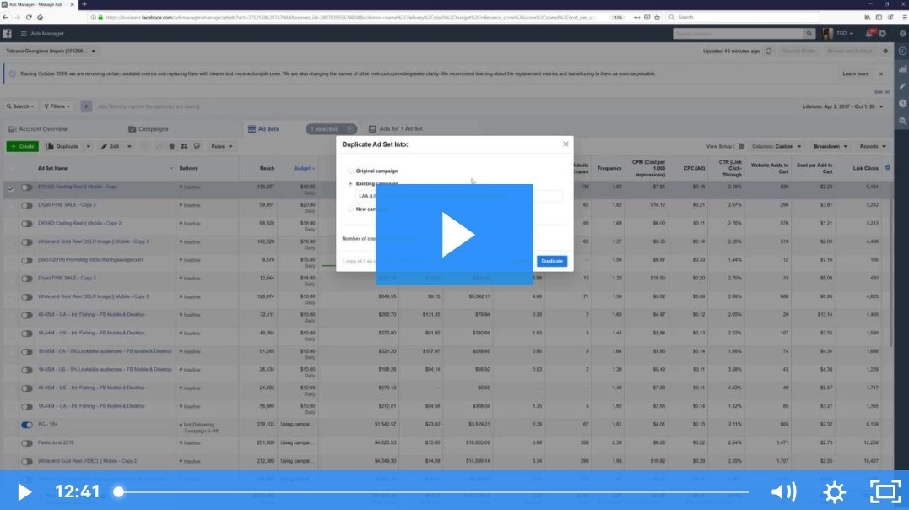Toggle the Dryad FIRE SALE - Copy 2 switch
909x510 pixels.
[x=27, y=205]
